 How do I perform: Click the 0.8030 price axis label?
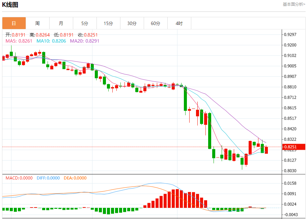point(290,171)
